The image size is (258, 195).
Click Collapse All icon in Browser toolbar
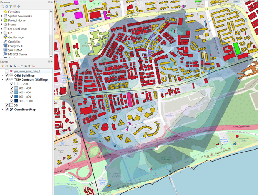click(x=15, y=7)
